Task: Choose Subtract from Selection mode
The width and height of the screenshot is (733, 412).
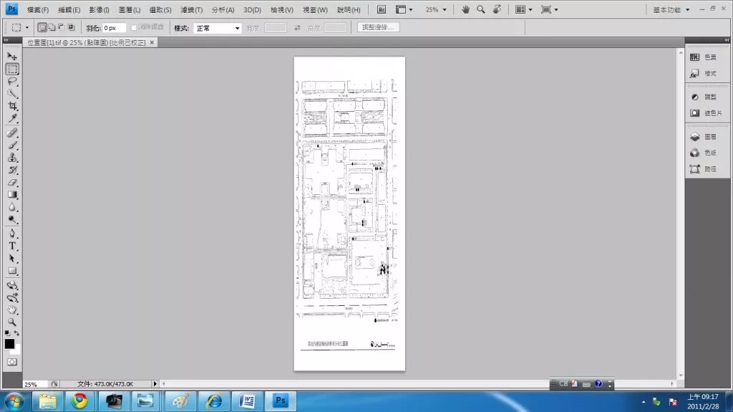Action: click(x=62, y=28)
